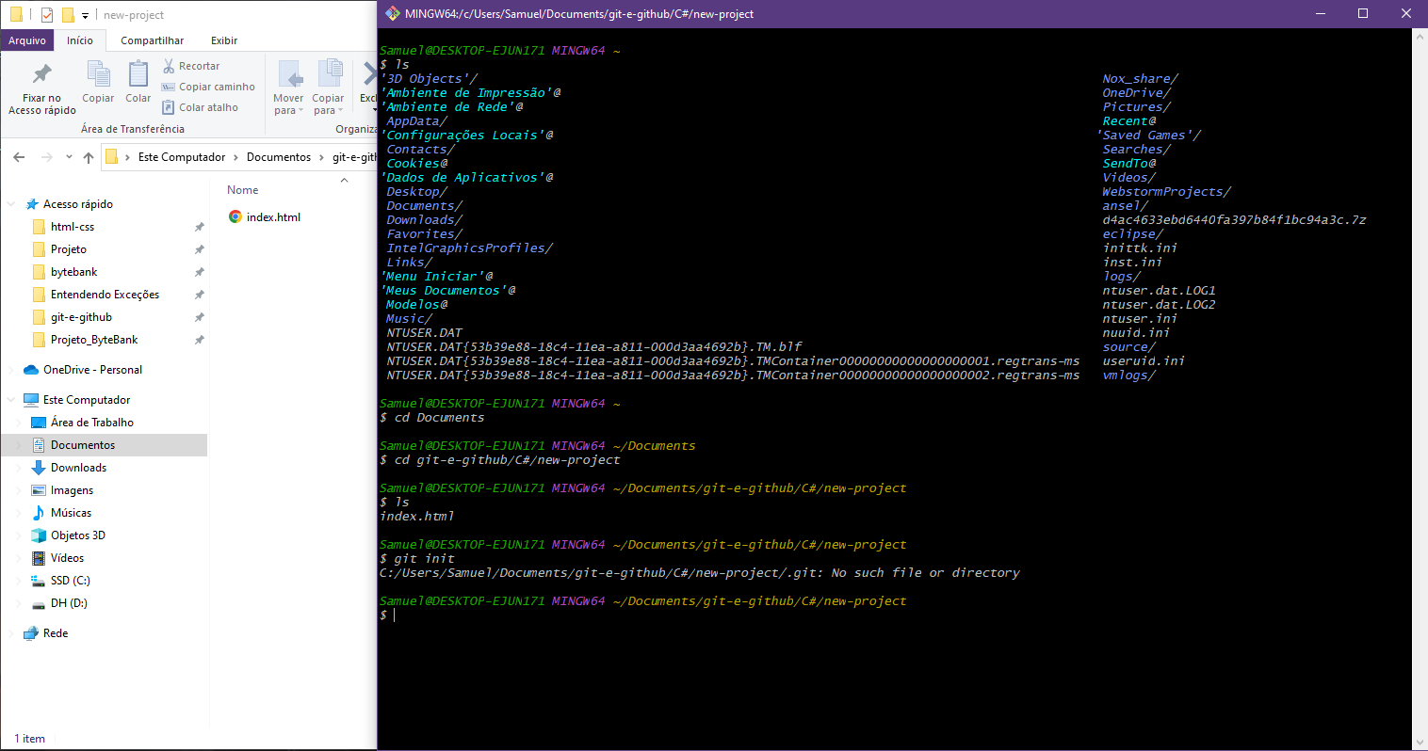Select Documentos in navigation tree
Screen dimensions: 1428x751
[x=83, y=445]
